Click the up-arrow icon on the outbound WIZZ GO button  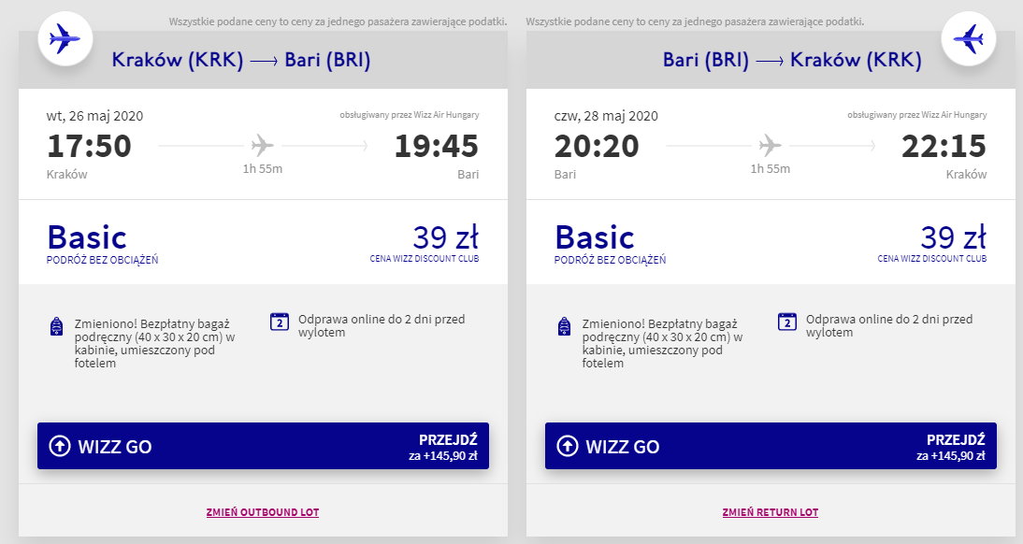pos(59,447)
